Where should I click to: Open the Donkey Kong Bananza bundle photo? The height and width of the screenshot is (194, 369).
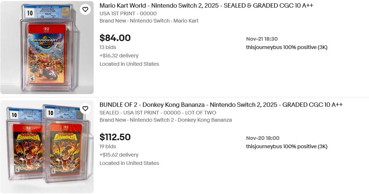tap(47, 149)
